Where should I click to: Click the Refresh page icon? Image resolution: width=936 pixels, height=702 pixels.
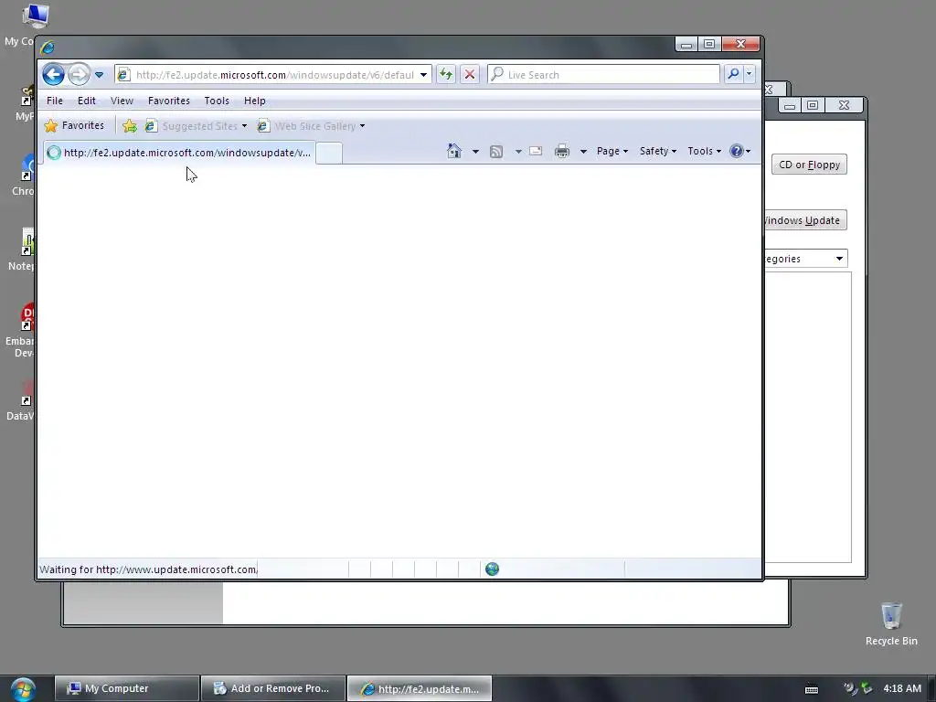(x=445, y=75)
